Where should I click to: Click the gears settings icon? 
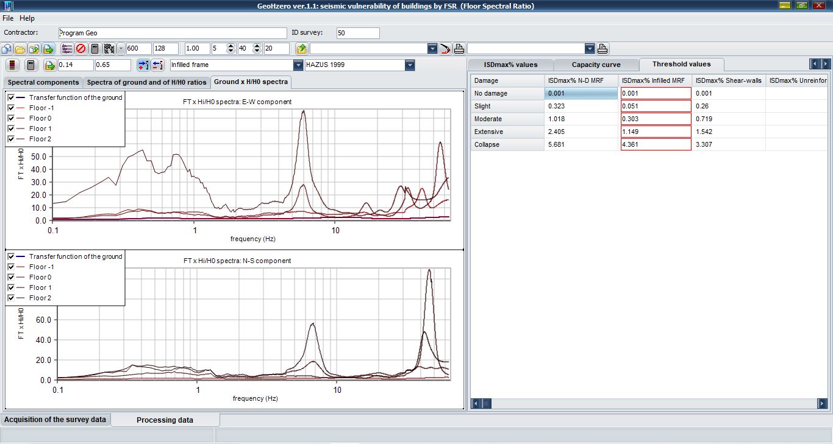pyautogui.click(x=110, y=49)
